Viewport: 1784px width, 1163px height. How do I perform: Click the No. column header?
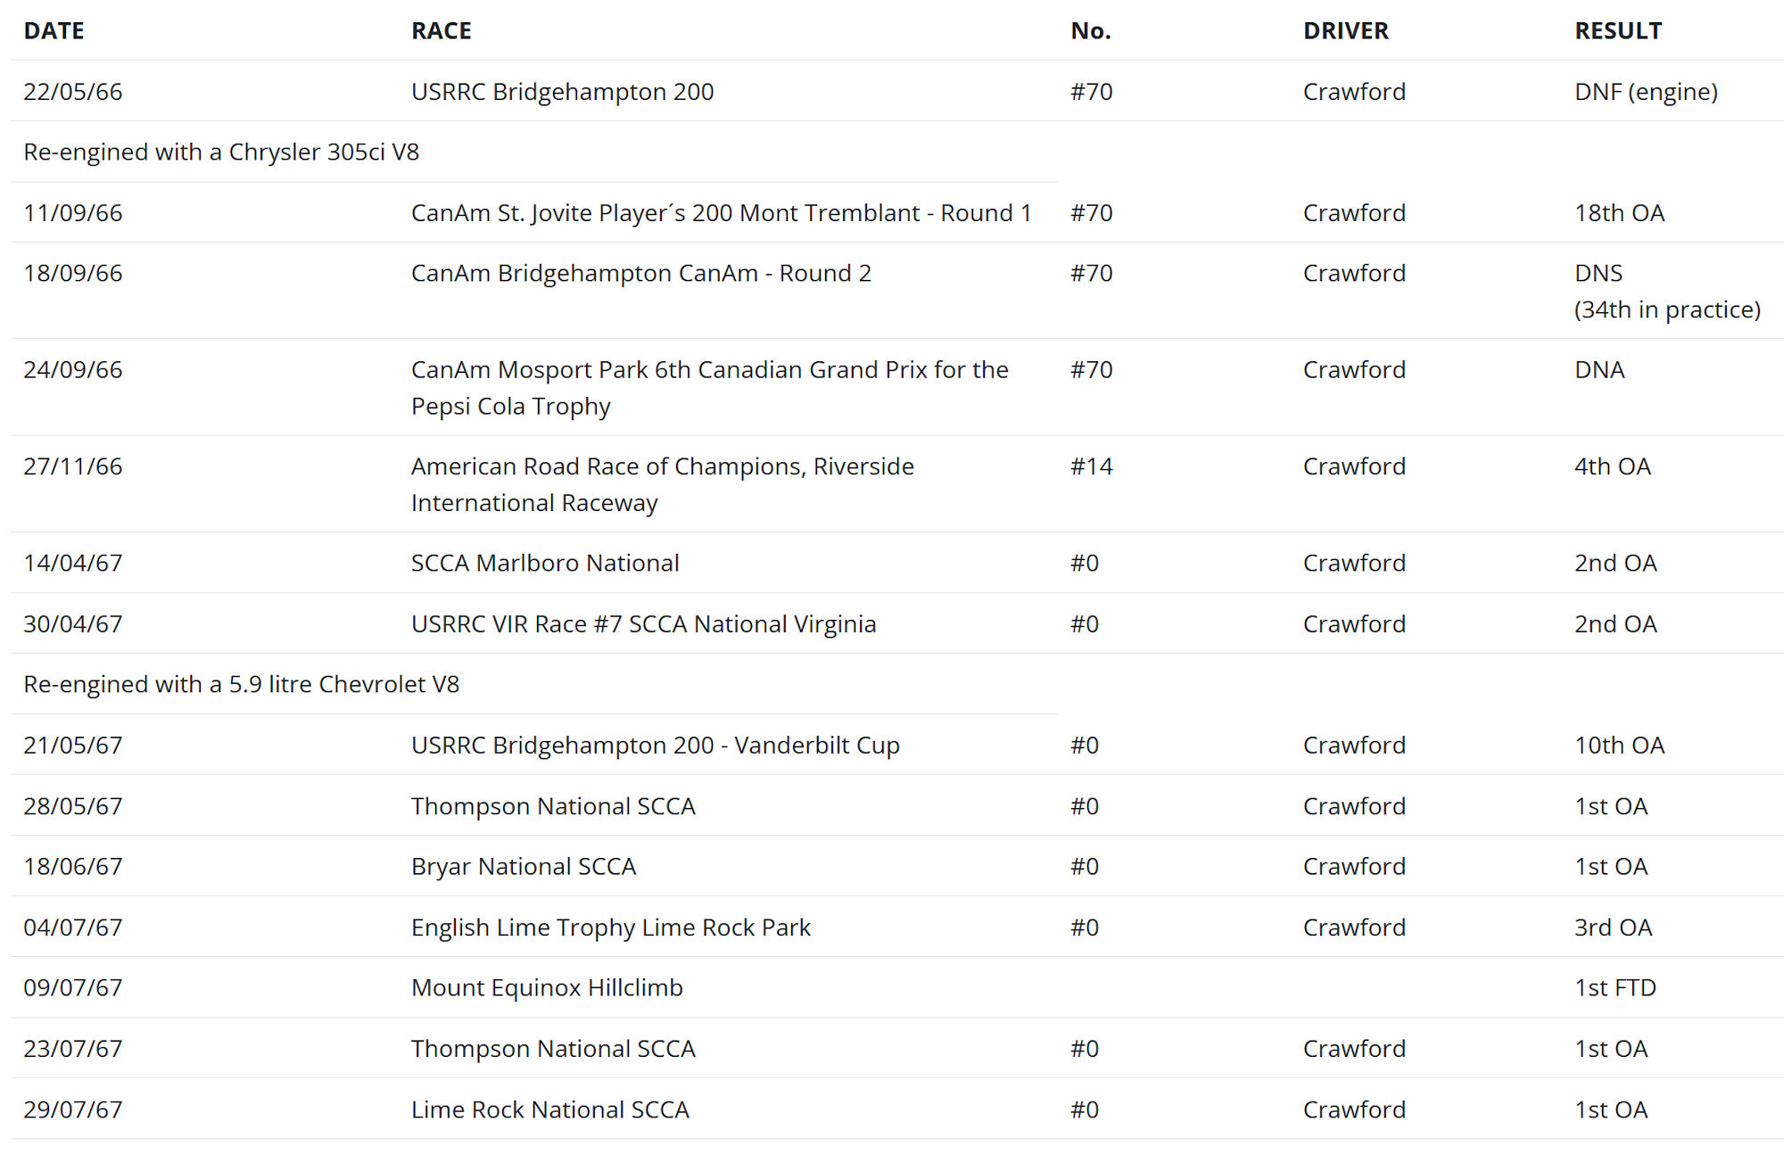1090,31
